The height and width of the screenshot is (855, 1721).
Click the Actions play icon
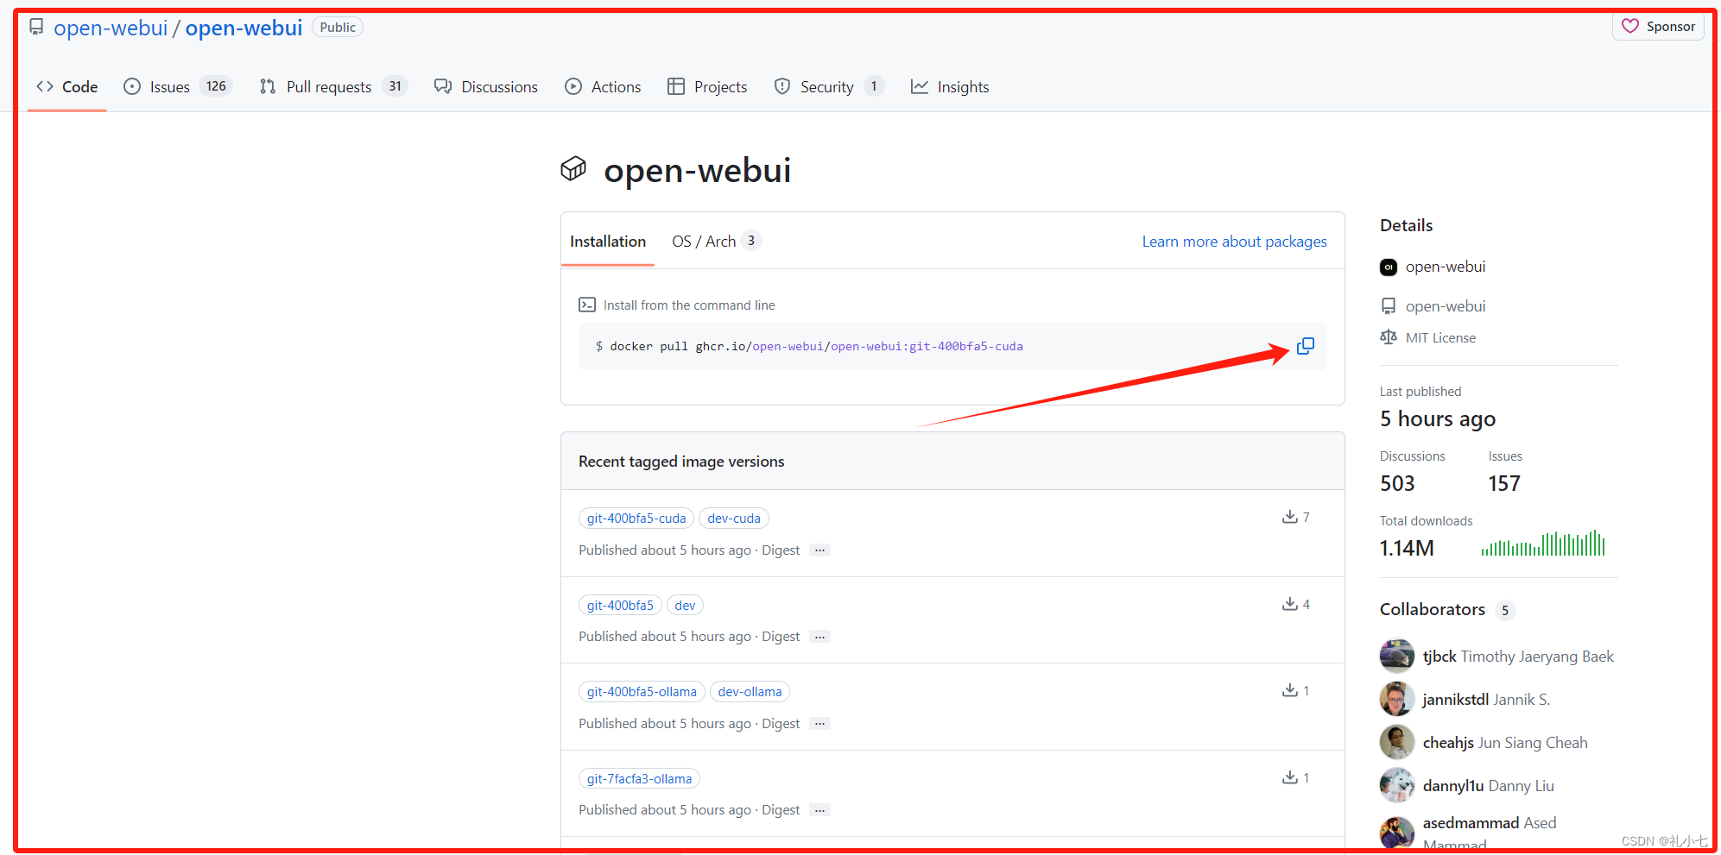pyautogui.click(x=573, y=86)
